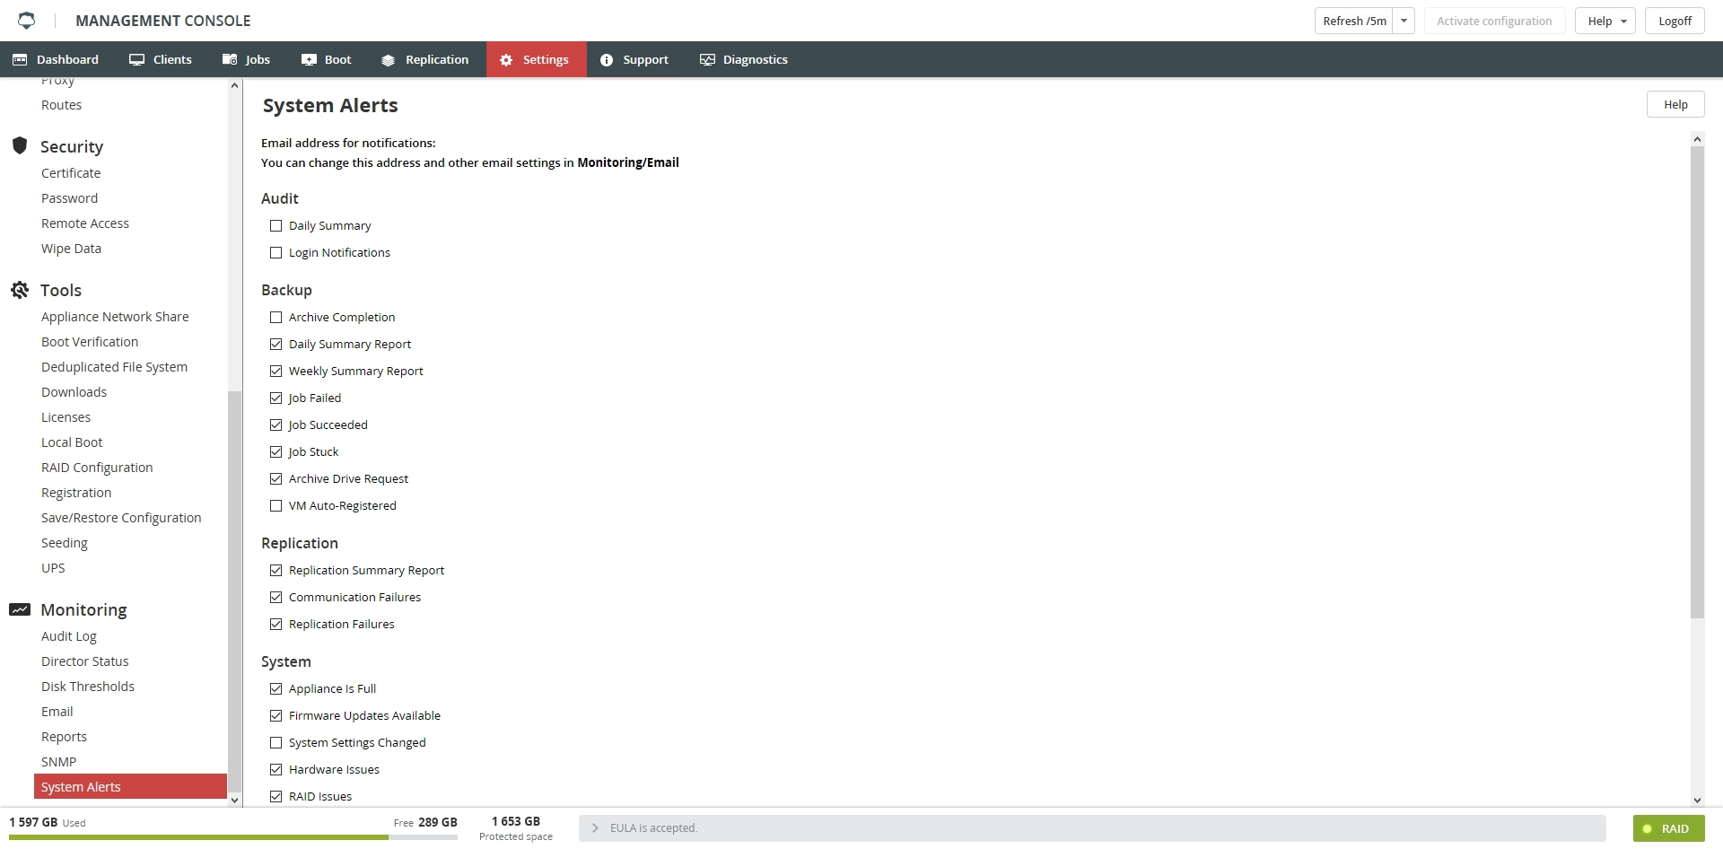Switch to the Clients tab

click(x=161, y=59)
